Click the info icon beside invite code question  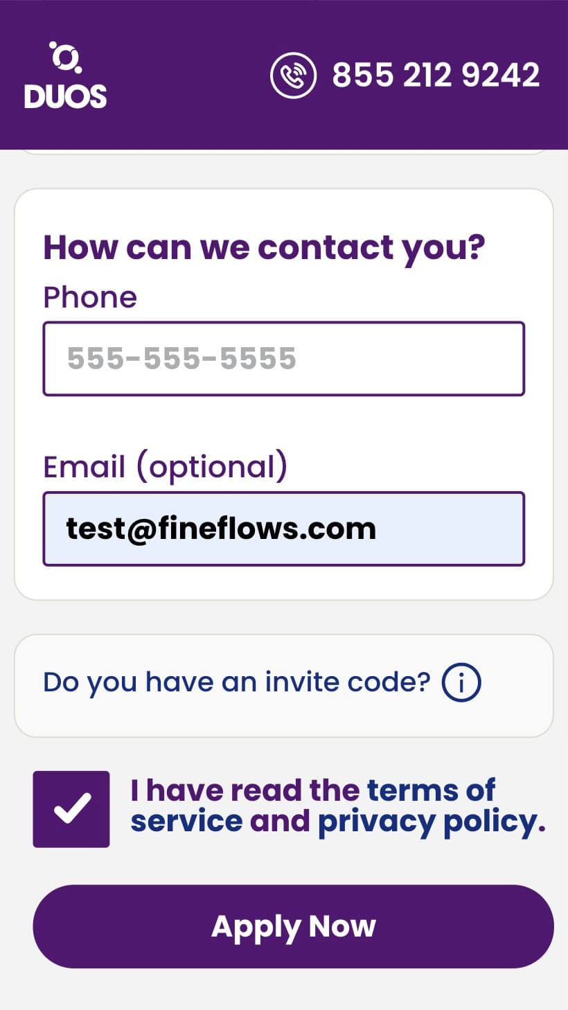point(461,682)
